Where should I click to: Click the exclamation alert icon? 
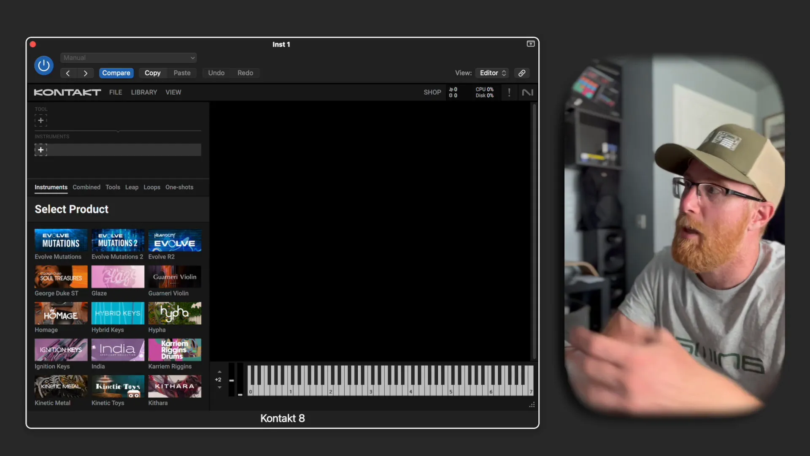tap(509, 92)
